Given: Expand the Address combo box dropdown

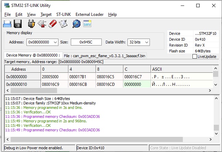Looking at the screenshot, I should 55,42.
